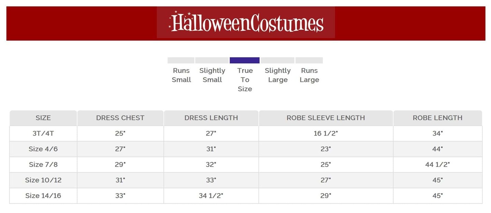
Task: Click the DRESS LENGTH column header
Action: click(x=211, y=118)
